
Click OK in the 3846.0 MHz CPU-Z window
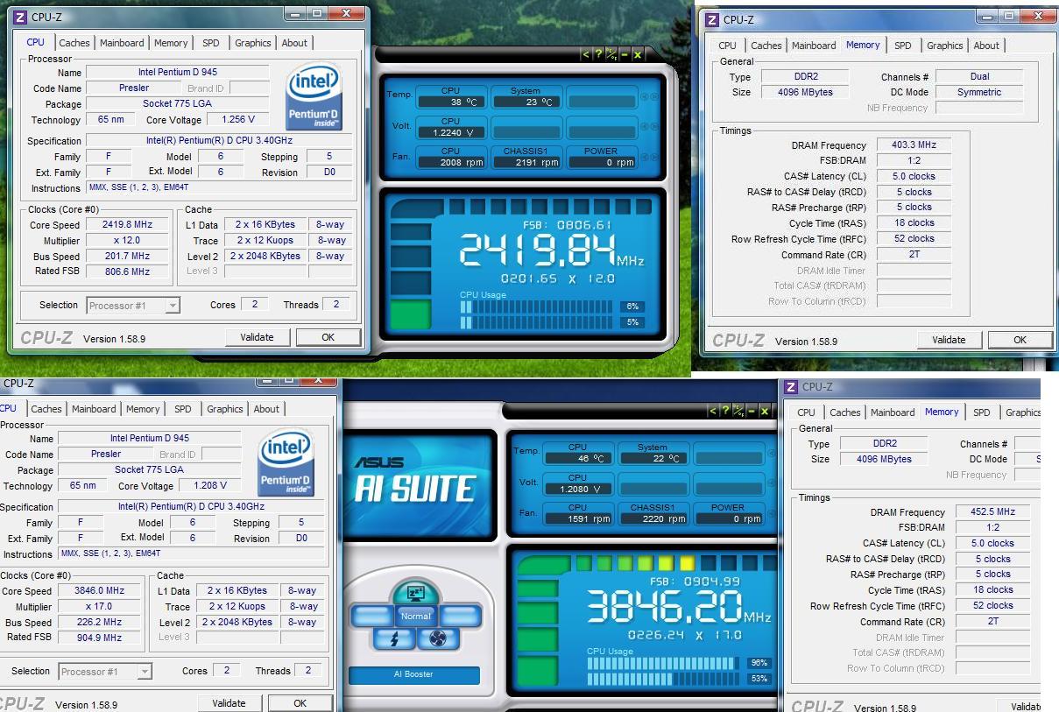click(x=300, y=703)
